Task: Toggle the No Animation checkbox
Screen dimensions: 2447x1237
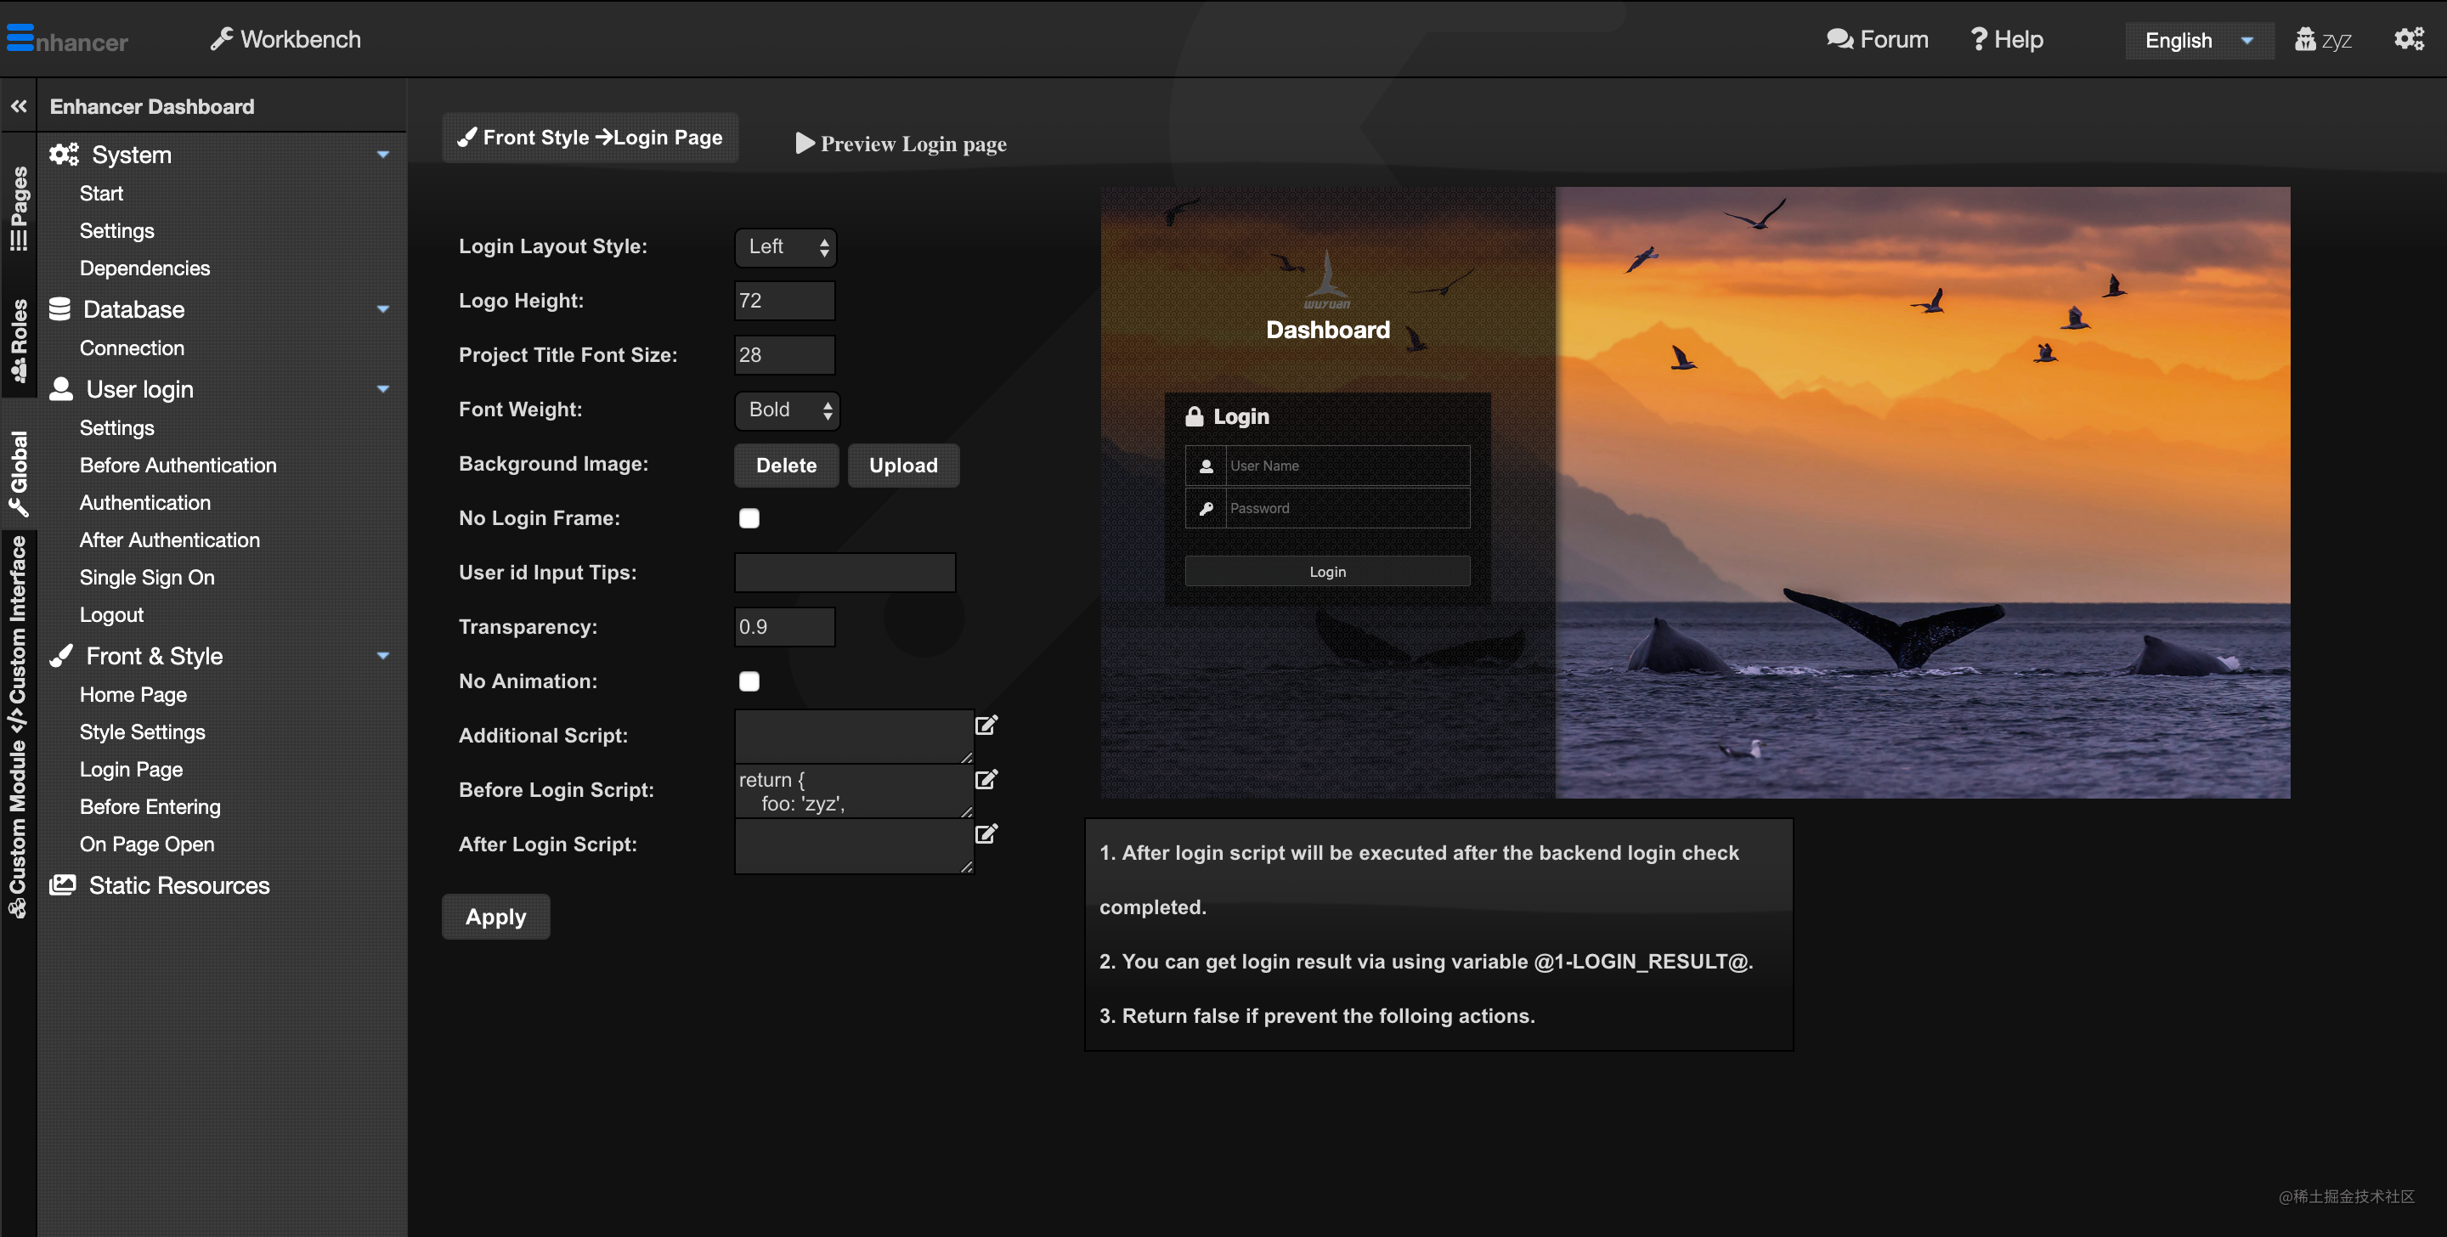Action: point(749,681)
